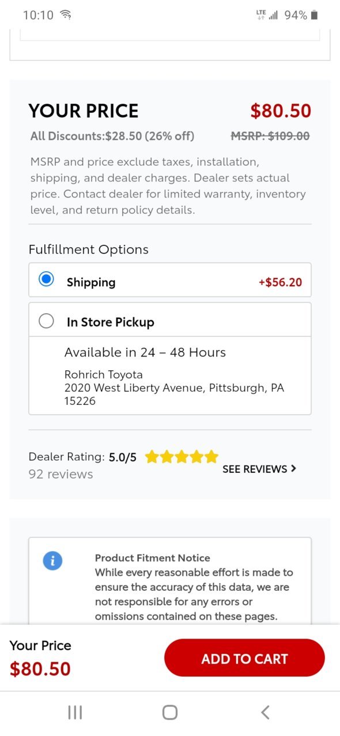Expand reviews via SEE REVIEWS chevron
Viewport: 340px width, 736px height.
(293, 469)
